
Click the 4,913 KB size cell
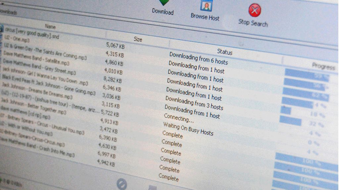coord(109,122)
